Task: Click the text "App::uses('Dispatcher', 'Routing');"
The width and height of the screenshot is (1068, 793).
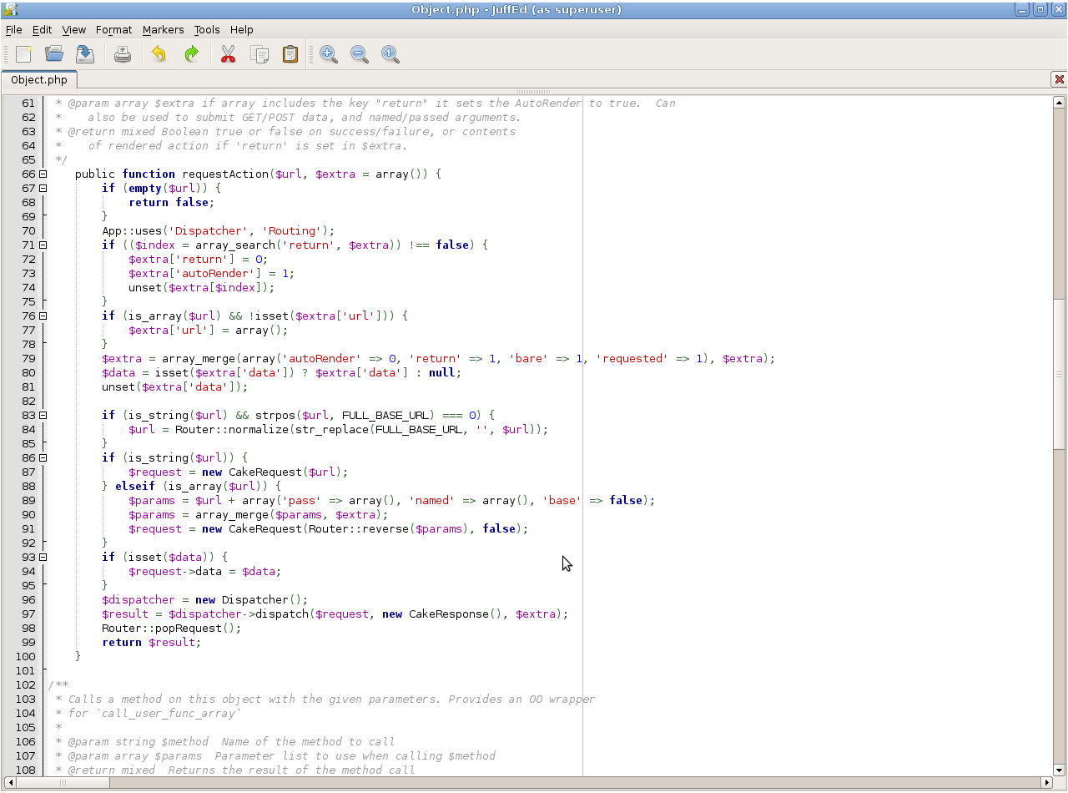Action: pyautogui.click(x=219, y=230)
